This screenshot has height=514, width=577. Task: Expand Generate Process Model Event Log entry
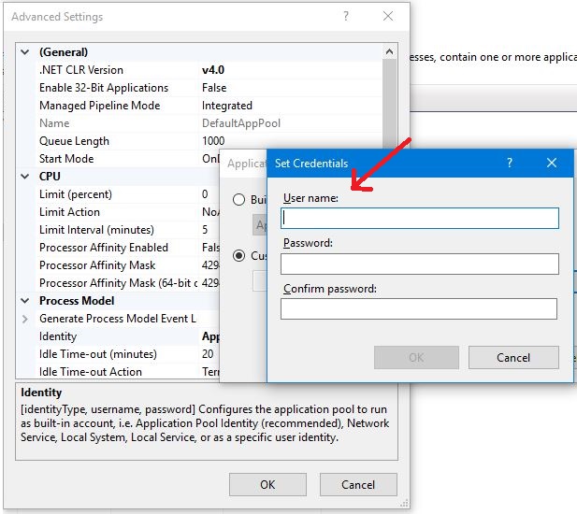[x=25, y=319]
